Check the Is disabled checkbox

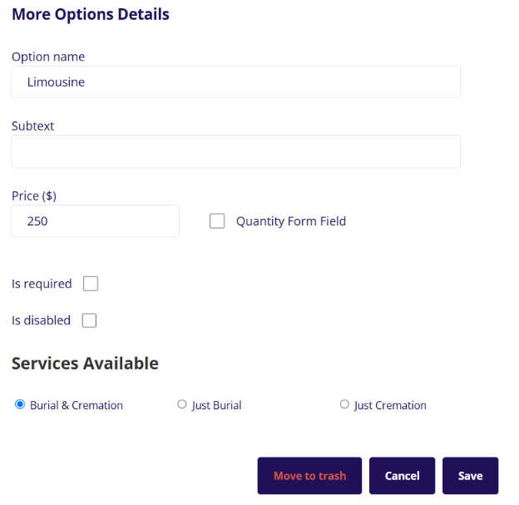coord(89,320)
